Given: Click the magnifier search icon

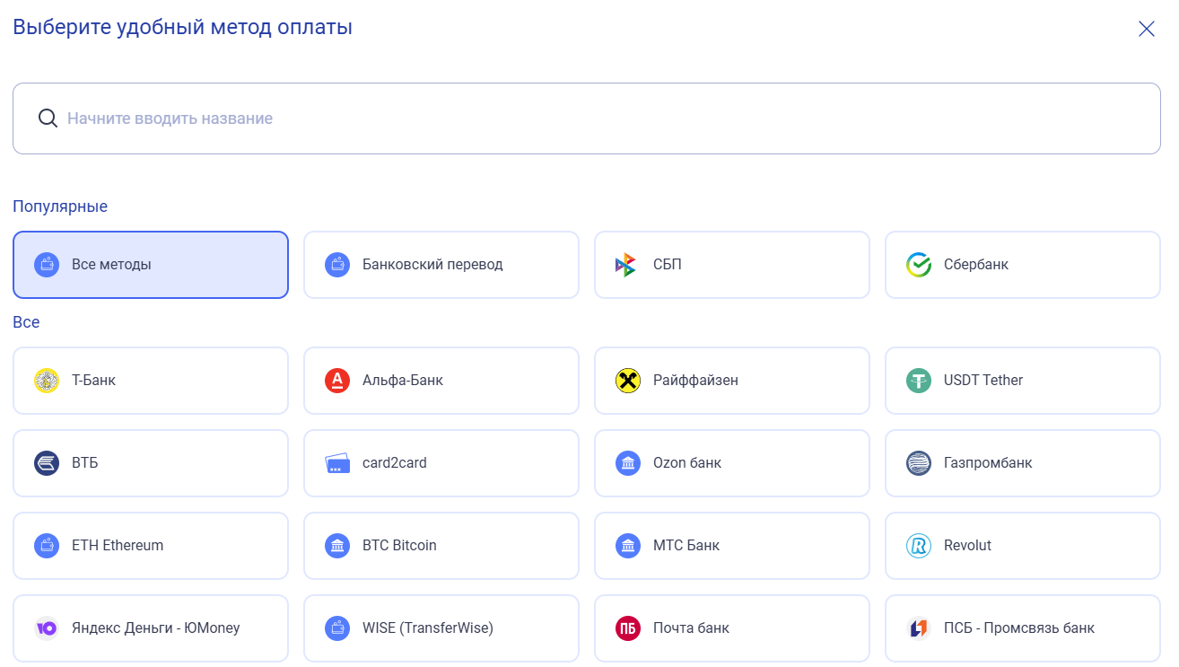Looking at the screenshot, I should [x=48, y=118].
